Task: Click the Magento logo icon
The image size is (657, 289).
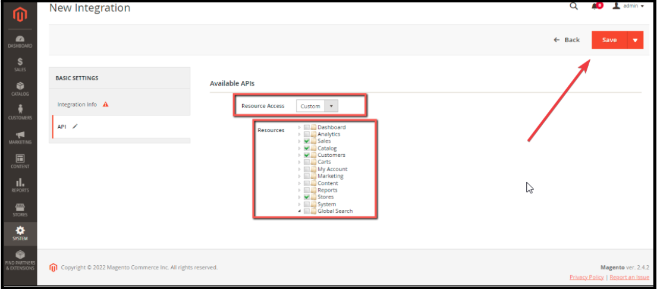Action: [19, 15]
